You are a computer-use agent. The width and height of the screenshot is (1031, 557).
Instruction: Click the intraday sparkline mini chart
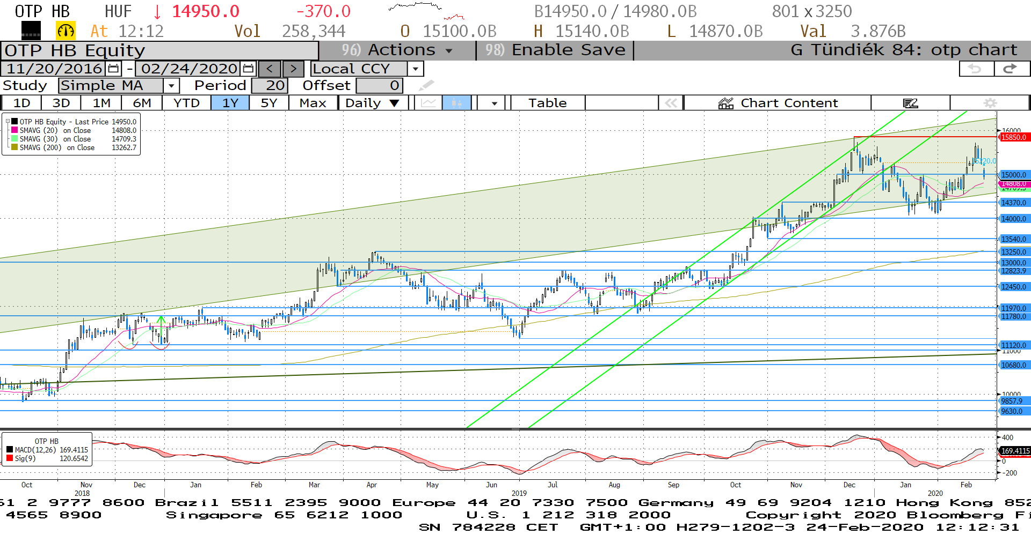tap(426, 12)
